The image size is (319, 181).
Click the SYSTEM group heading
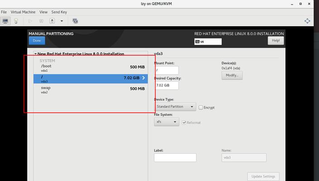pos(47,61)
